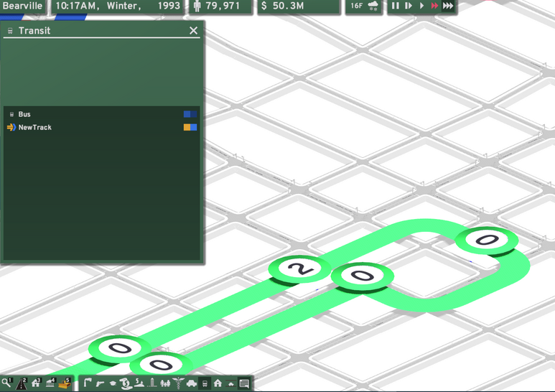Show the land value heatmap
This screenshot has width=555, height=392.
139,383
